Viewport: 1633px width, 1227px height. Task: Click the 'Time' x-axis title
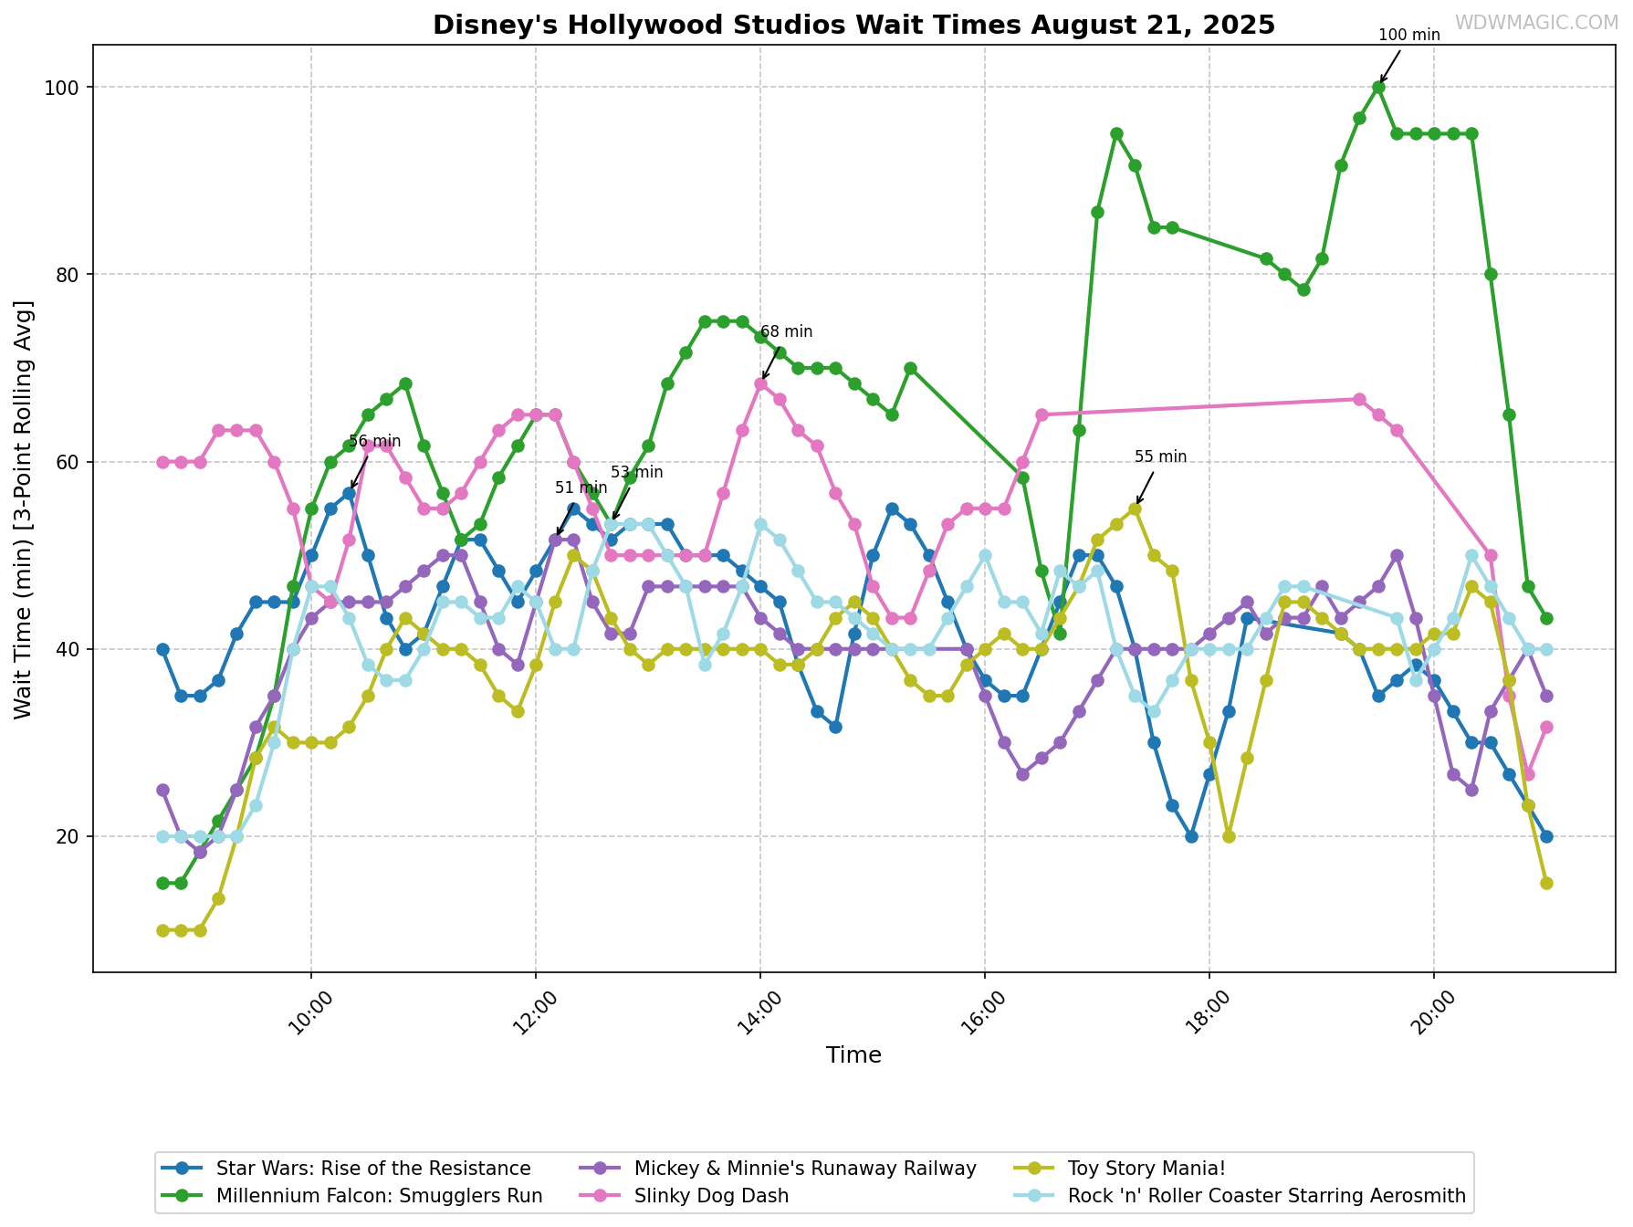tap(853, 1055)
